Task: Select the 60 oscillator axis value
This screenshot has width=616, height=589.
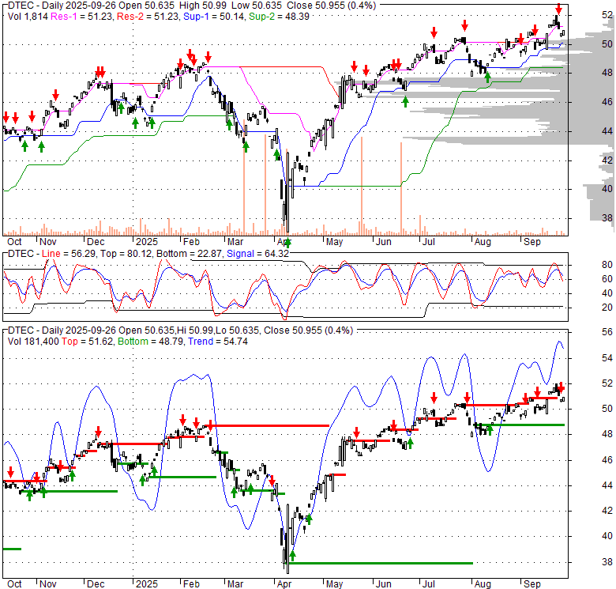Action: pos(607,279)
